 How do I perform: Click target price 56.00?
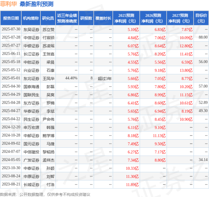coord(203,62)
